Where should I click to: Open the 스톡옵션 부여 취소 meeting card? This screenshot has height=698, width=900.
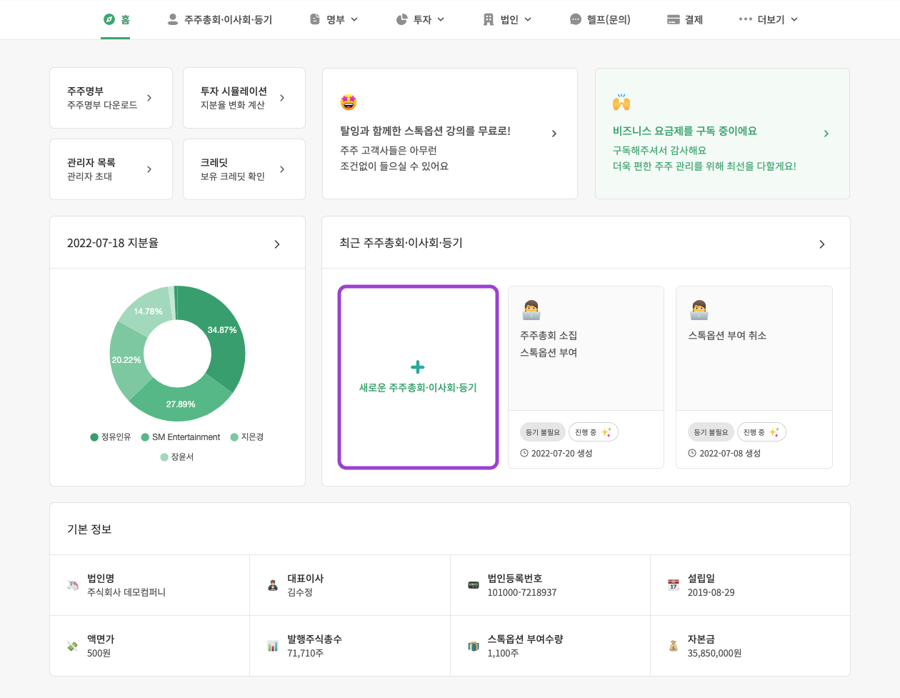pyautogui.click(x=754, y=349)
